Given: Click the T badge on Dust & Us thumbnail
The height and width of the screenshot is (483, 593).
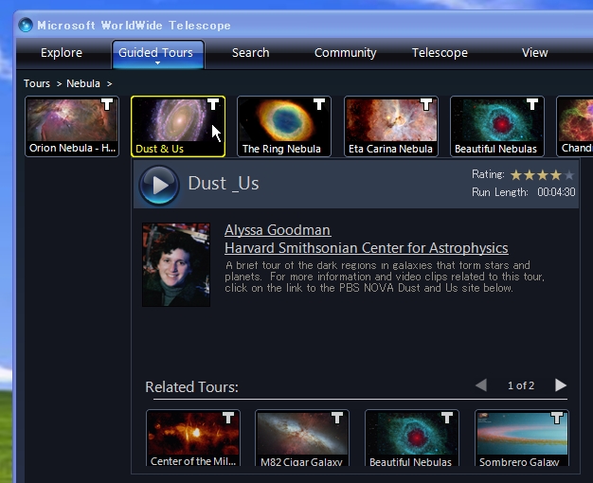Looking at the screenshot, I should point(213,104).
